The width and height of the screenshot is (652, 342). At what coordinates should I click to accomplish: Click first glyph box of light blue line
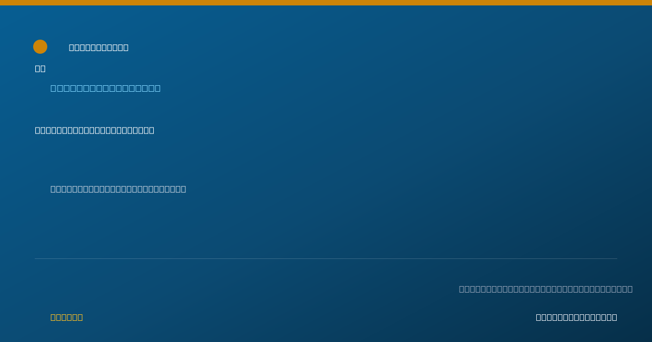[53, 88]
